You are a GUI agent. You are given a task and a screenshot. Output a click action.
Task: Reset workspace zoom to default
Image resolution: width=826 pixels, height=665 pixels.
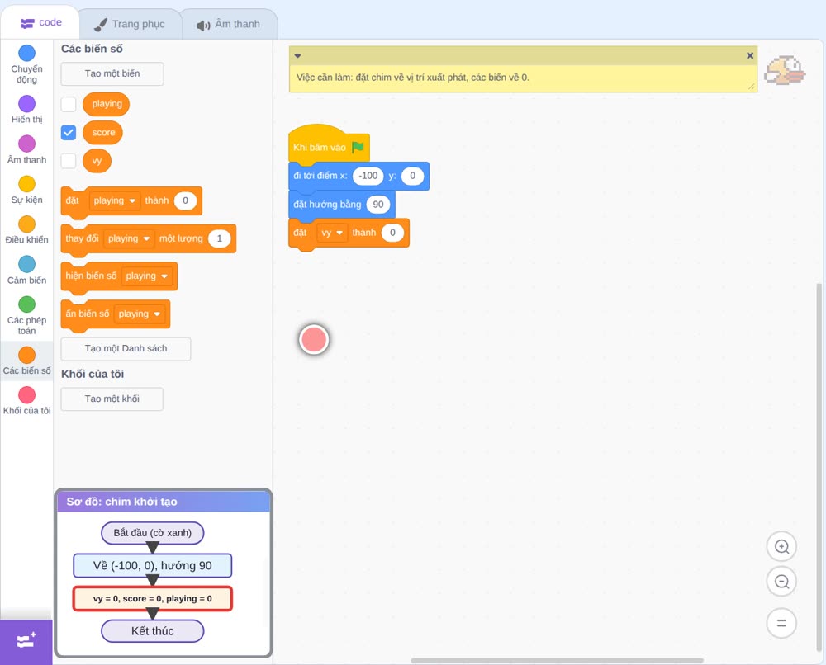point(781,623)
